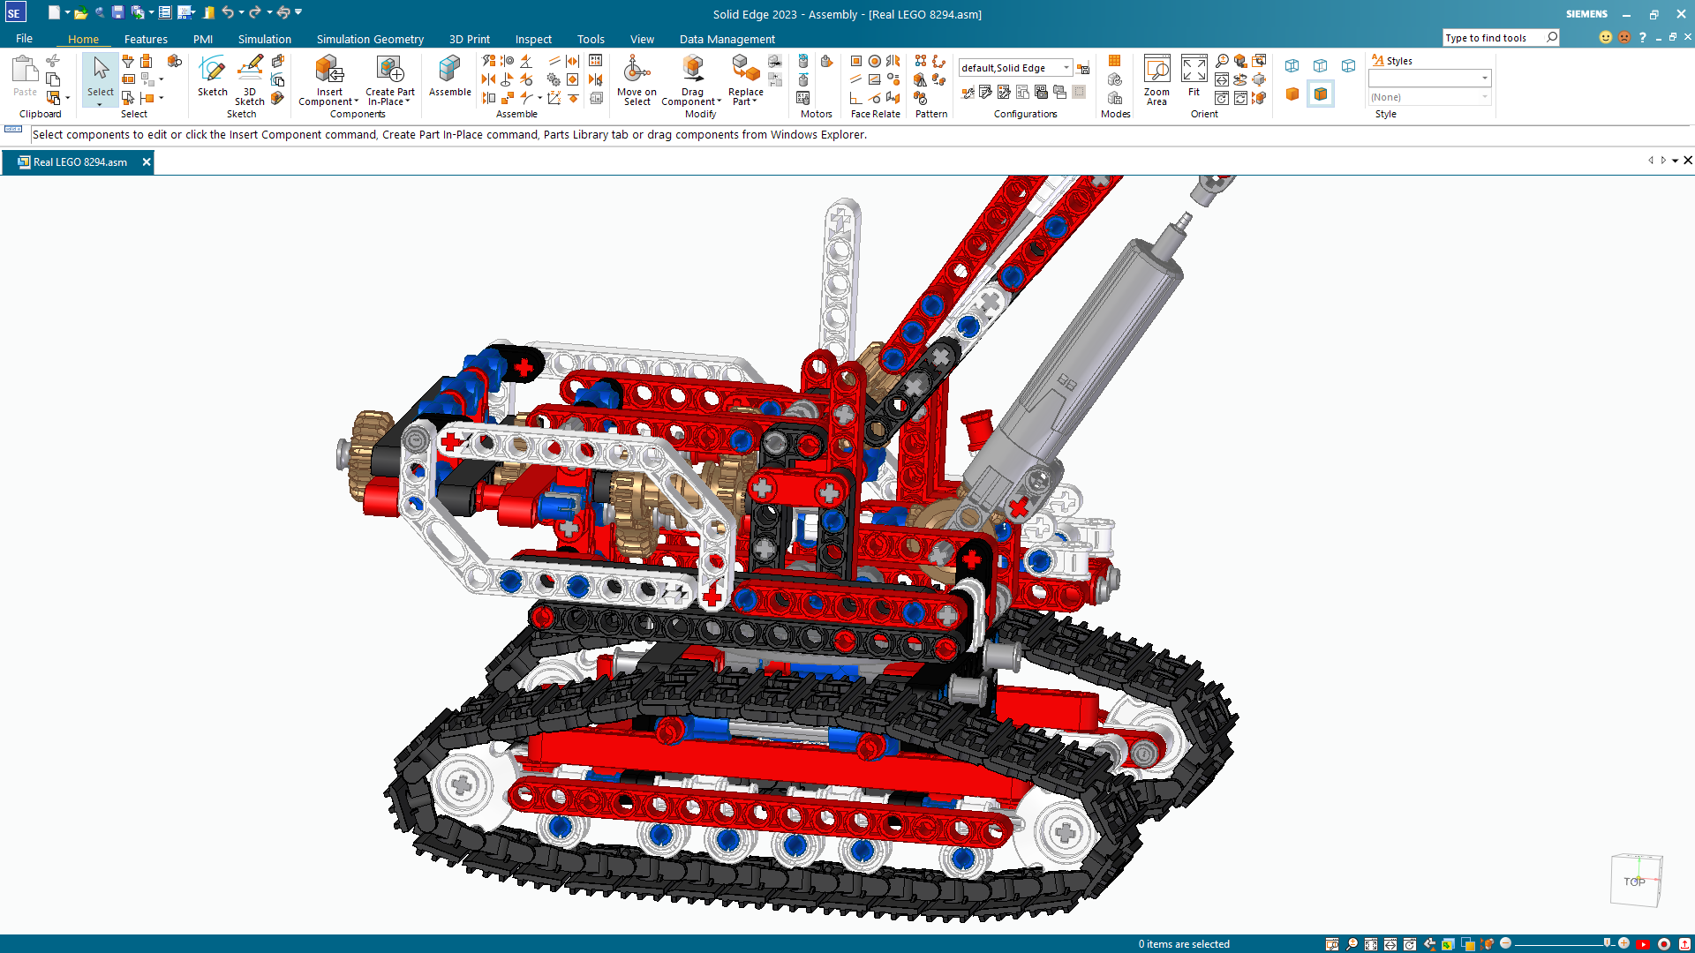Toggle the concentric circle icon in Face Relate
Image resolution: width=1695 pixels, height=953 pixels.
pos(874,60)
